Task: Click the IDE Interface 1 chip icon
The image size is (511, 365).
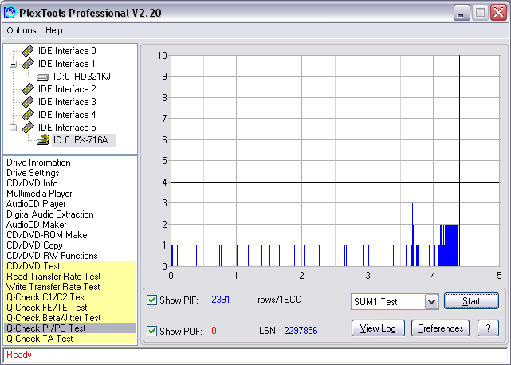Action: click(28, 64)
